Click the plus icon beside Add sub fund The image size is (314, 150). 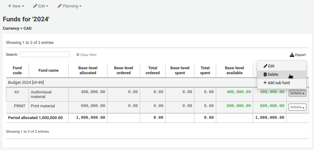265,83
